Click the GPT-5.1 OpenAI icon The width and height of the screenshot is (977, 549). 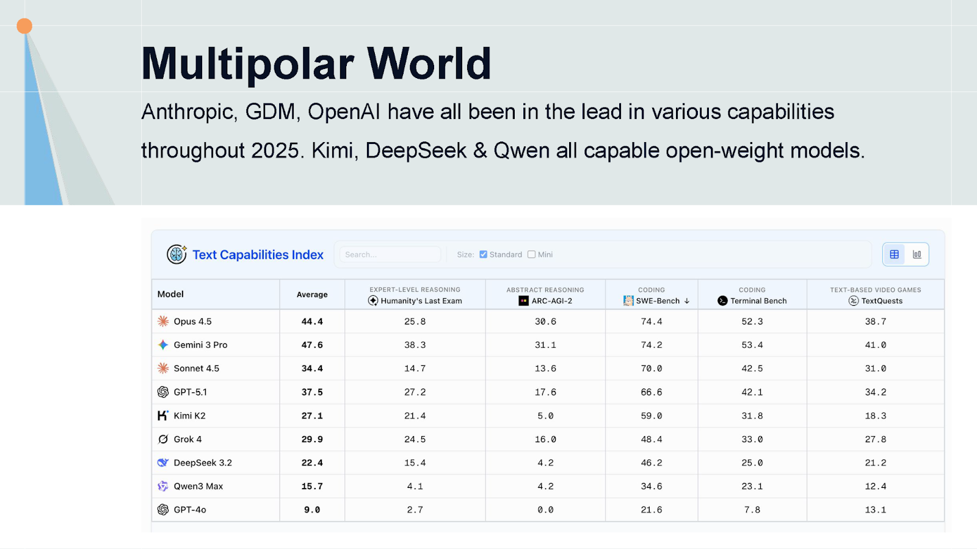point(163,392)
